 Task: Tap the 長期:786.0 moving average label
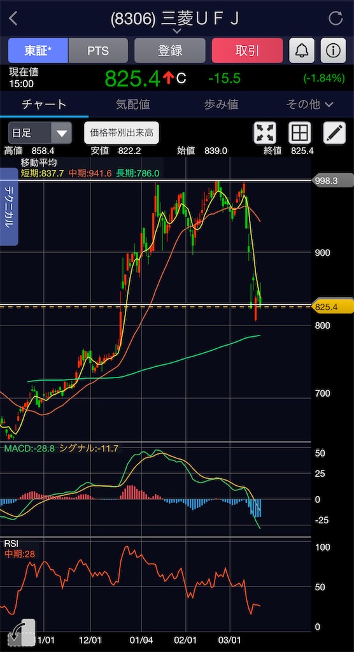click(138, 173)
